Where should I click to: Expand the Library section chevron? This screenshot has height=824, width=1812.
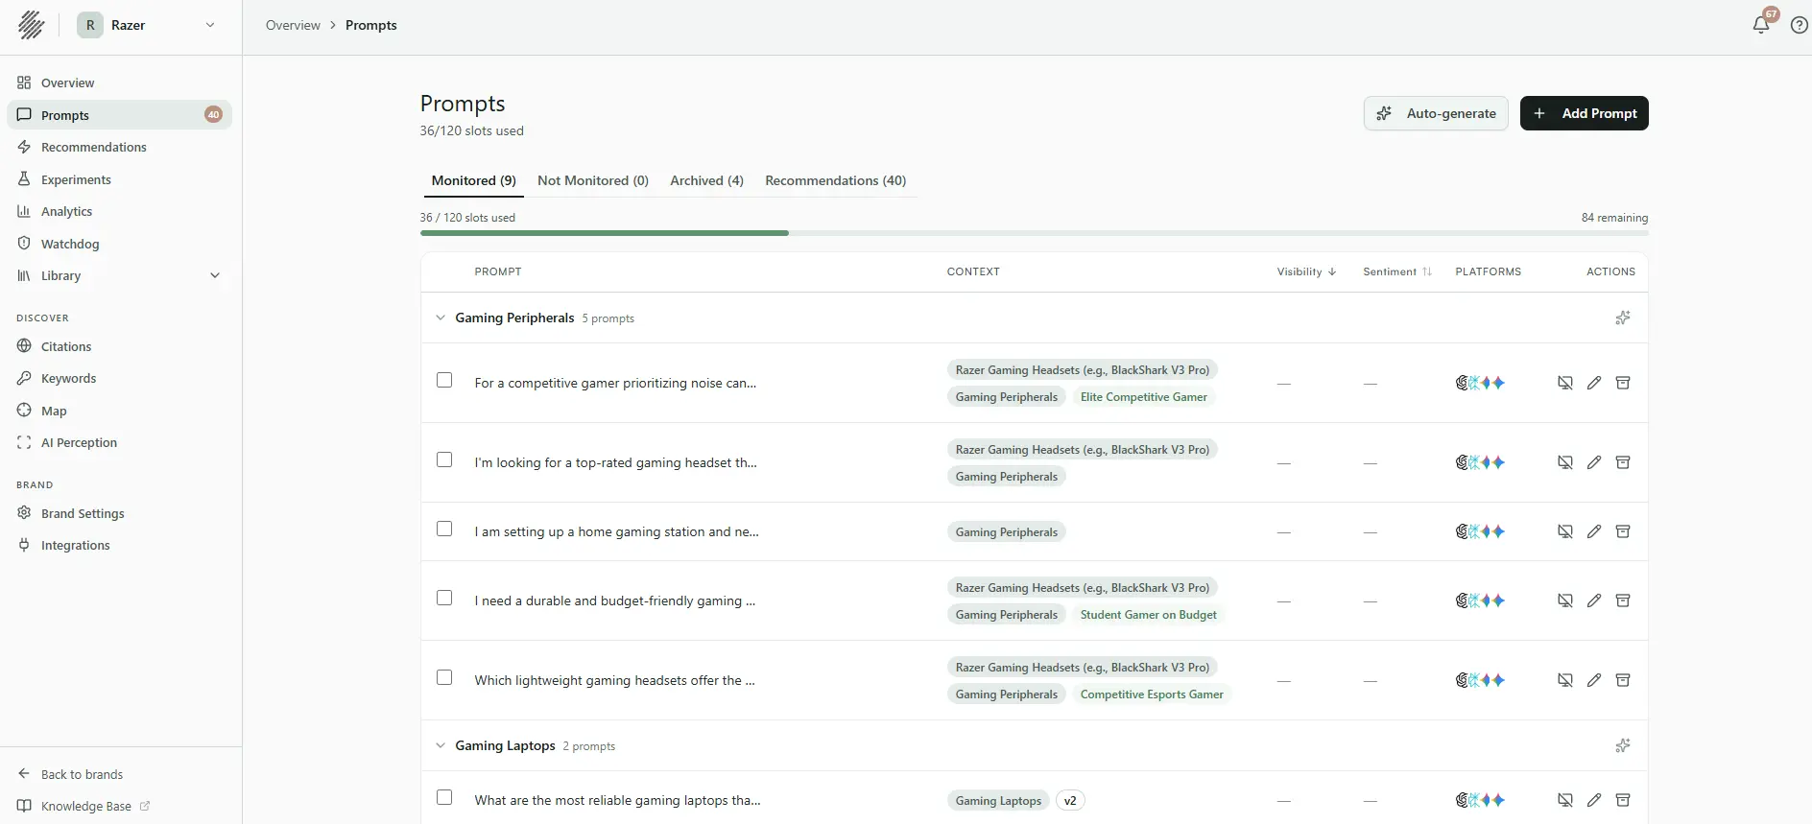(x=215, y=275)
